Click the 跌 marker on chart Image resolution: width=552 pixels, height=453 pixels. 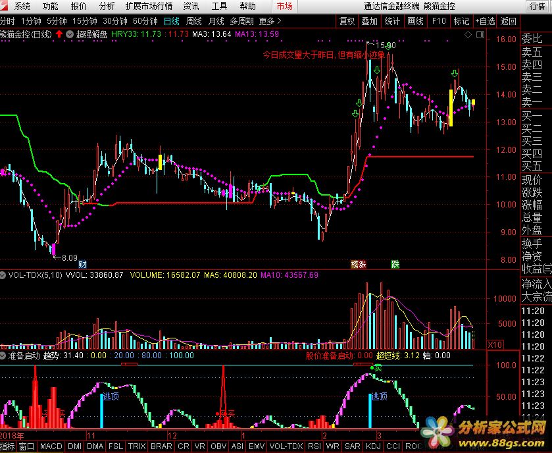[395, 264]
